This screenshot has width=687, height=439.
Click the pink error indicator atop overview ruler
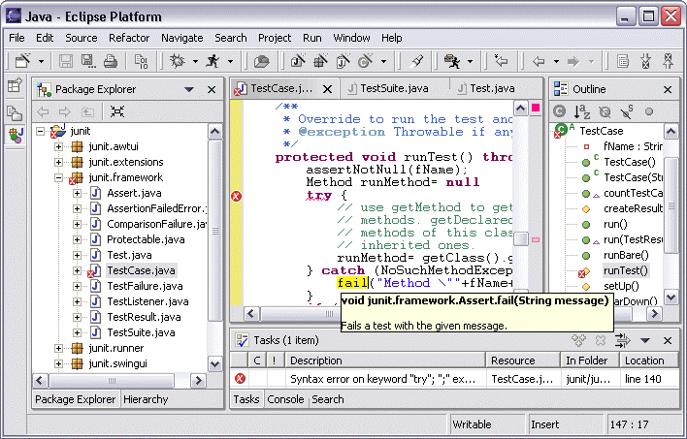point(536,108)
